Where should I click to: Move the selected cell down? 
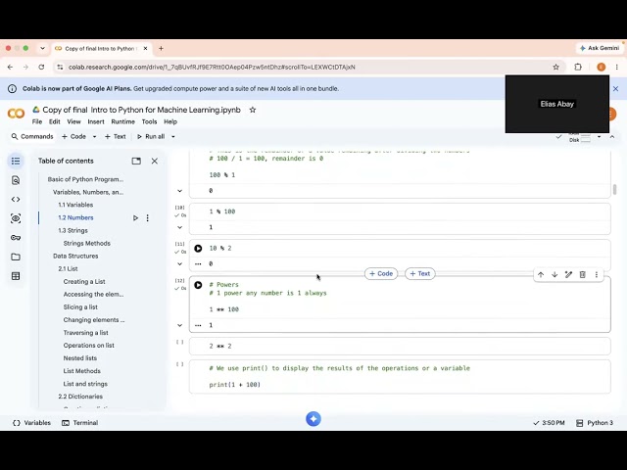pos(555,274)
